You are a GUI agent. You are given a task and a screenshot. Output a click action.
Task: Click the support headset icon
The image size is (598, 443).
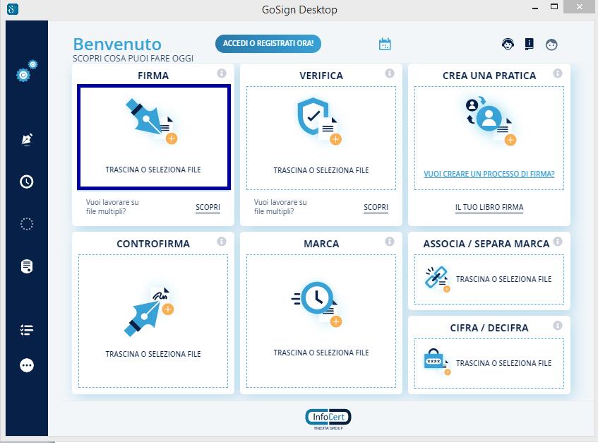(508, 44)
